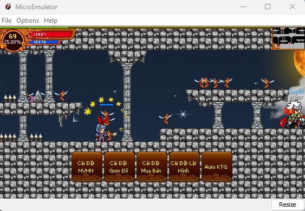The width and height of the screenshot is (305, 211).
Task: Click the red HP bar showing 13897
Action: pyautogui.click(x=50, y=35)
